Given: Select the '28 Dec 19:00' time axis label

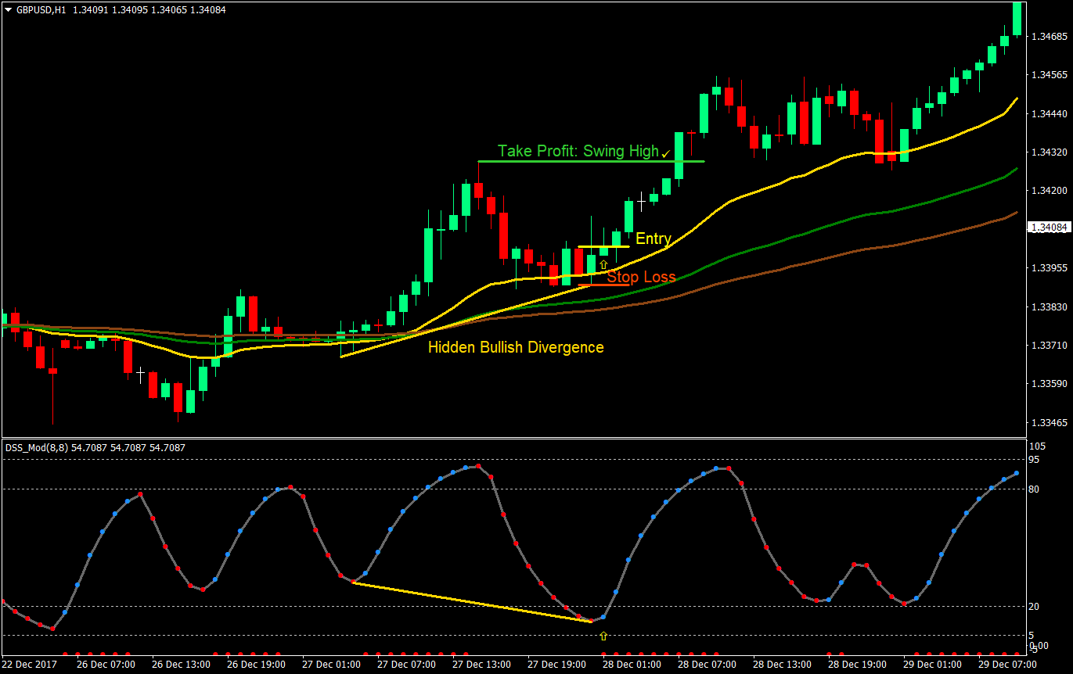Looking at the screenshot, I should pyautogui.click(x=858, y=665).
